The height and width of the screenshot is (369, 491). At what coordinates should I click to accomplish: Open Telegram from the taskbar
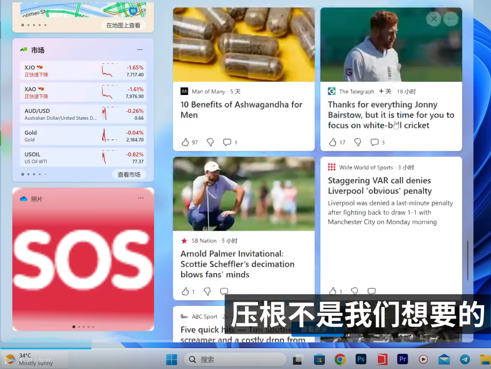465,359
